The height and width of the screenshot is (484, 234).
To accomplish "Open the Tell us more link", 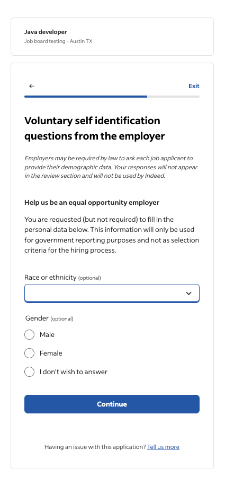I will pyautogui.click(x=163, y=447).
